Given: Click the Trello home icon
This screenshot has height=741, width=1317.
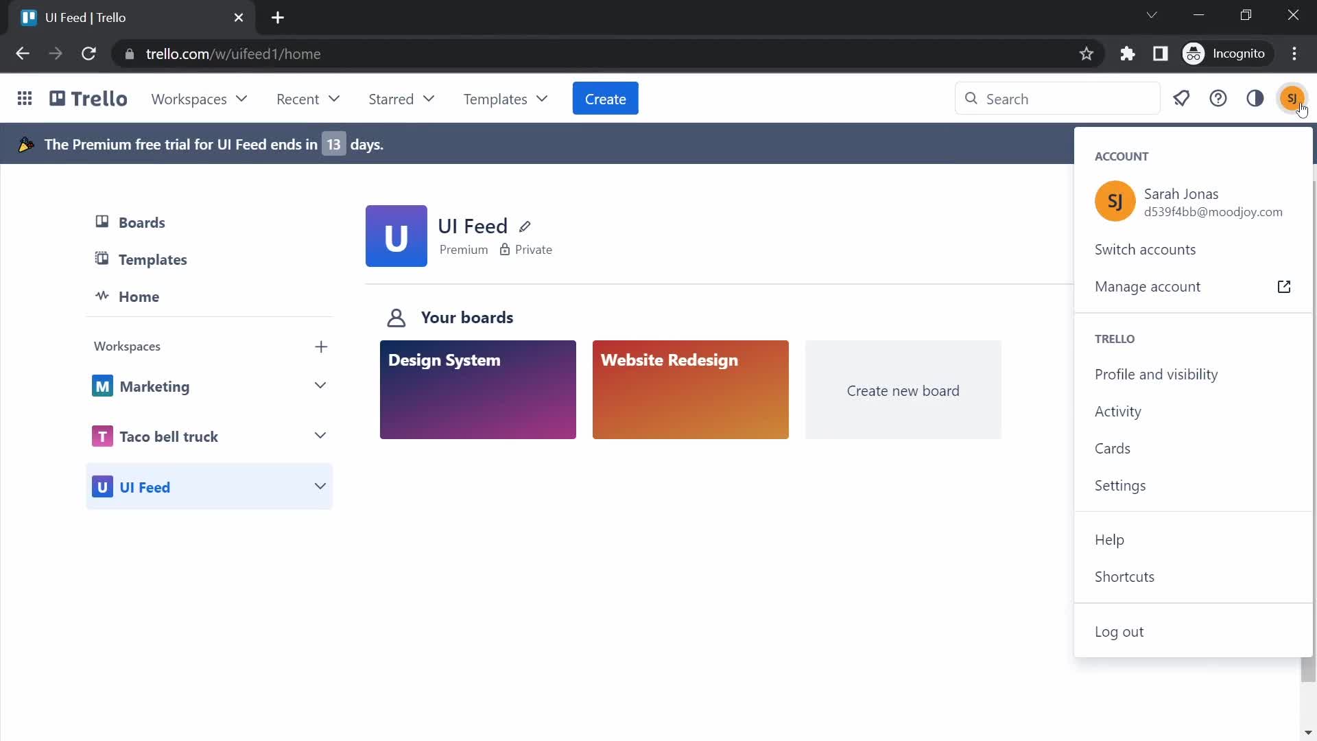Looking at the screenshot, I should pyautogui.click(x=88, y=99).
